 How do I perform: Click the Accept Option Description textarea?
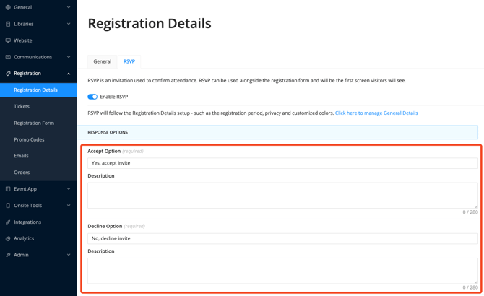[282, 196]
